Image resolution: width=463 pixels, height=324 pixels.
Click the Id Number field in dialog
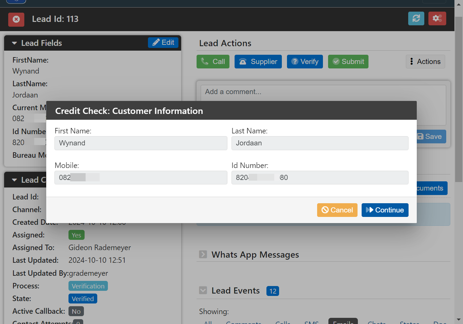pyautogui.click(x=320, y=178)
